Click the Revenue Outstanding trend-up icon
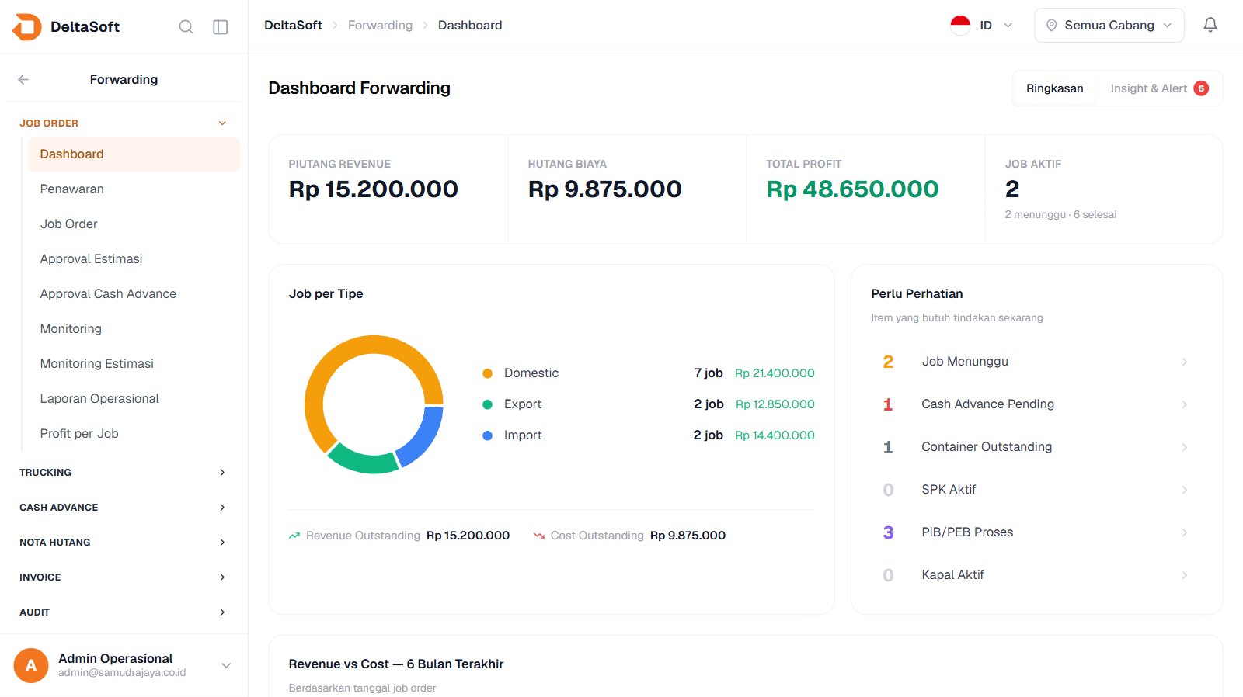This screenshot has width=1243, height=697. (x=294, y=536)
